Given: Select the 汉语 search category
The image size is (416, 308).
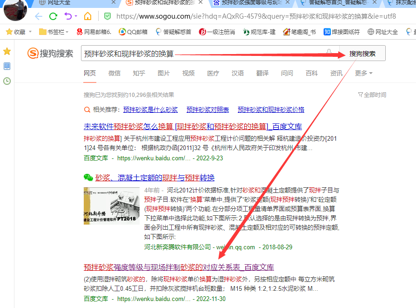Looking at the screenshot, I should tap(238, 73).
